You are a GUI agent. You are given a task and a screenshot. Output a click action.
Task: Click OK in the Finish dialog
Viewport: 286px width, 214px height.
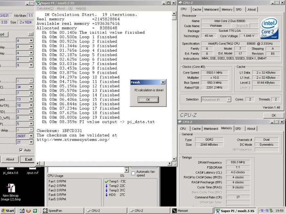point(148,100)
